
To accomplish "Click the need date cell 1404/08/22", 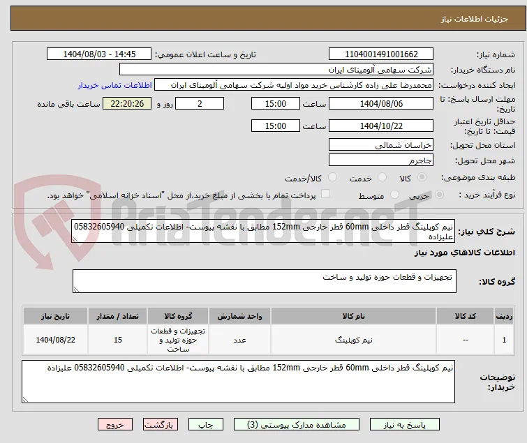I will pyautogui.click(x=55, y=340).
